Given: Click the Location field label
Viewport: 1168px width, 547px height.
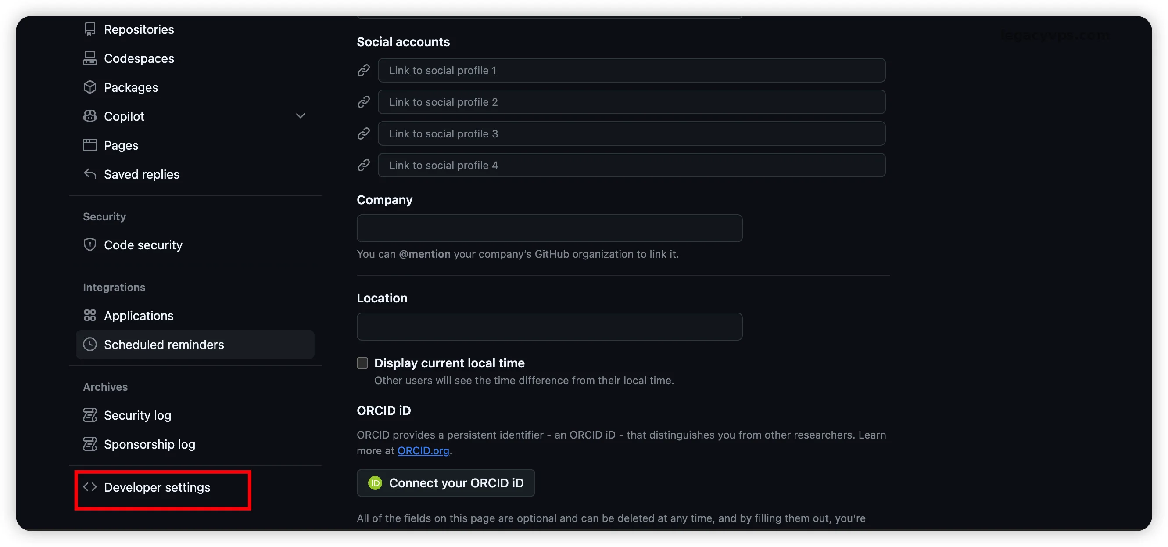Looking at the screenshot, I should (382, 298).
